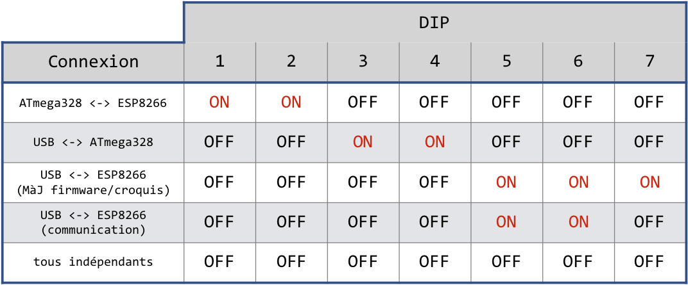688x285 pixels.
Task: Click the USB <-> ESP8266 MàJ firmware/croquis label
Action: point(93,182)
